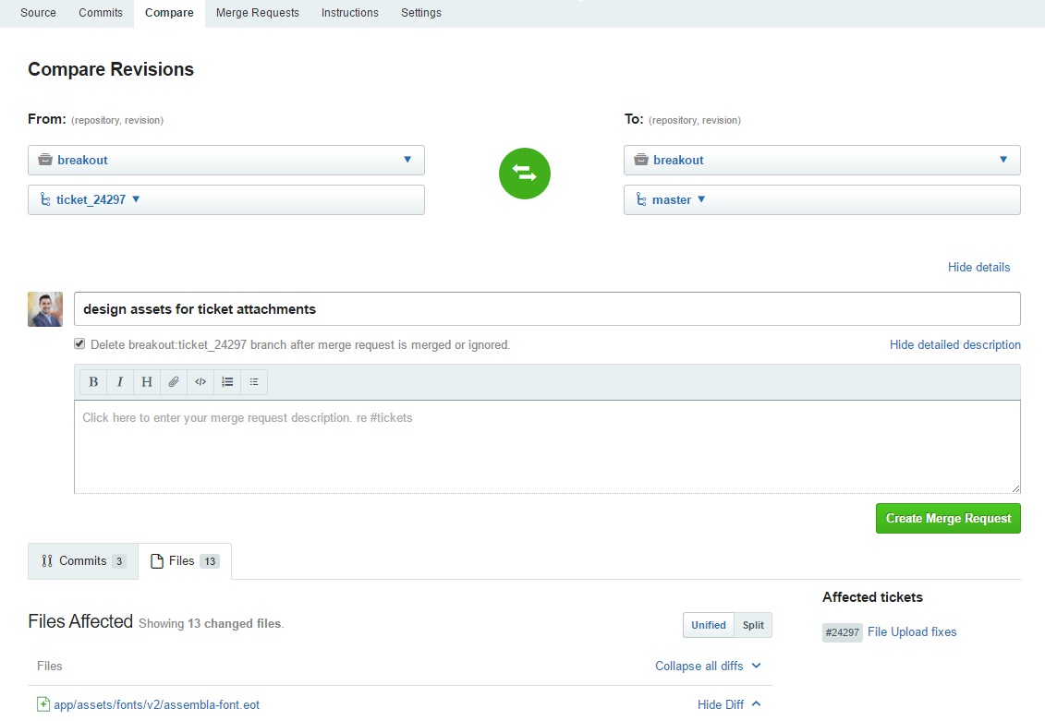The width and height of the screenshot is (1045, 721).
Task: Click the repository icon in the From breakout box
Action: point(45,160)
